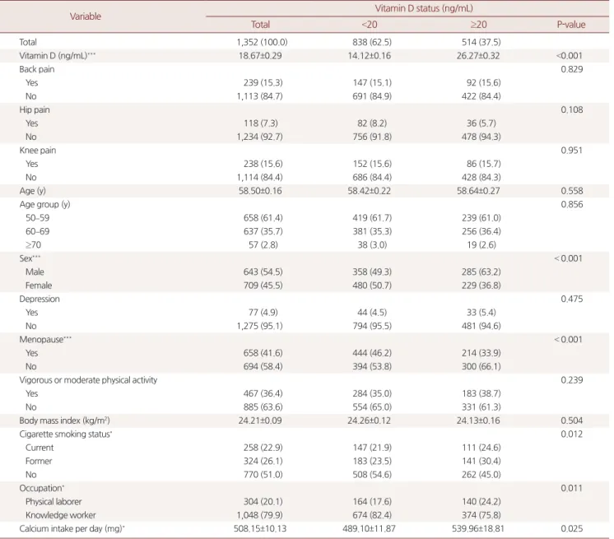The width and height of the screenshot is (614, 539).
Task: Select age P-value '0.558'
Action: point(572,191)
